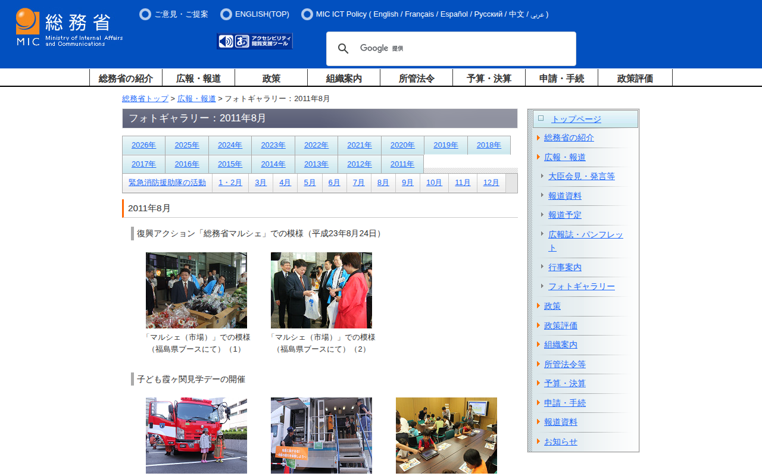Expand 政策 section in sidebar
Image resolution: width=762 pixels, height=476 pixels.
coord(552,306)
